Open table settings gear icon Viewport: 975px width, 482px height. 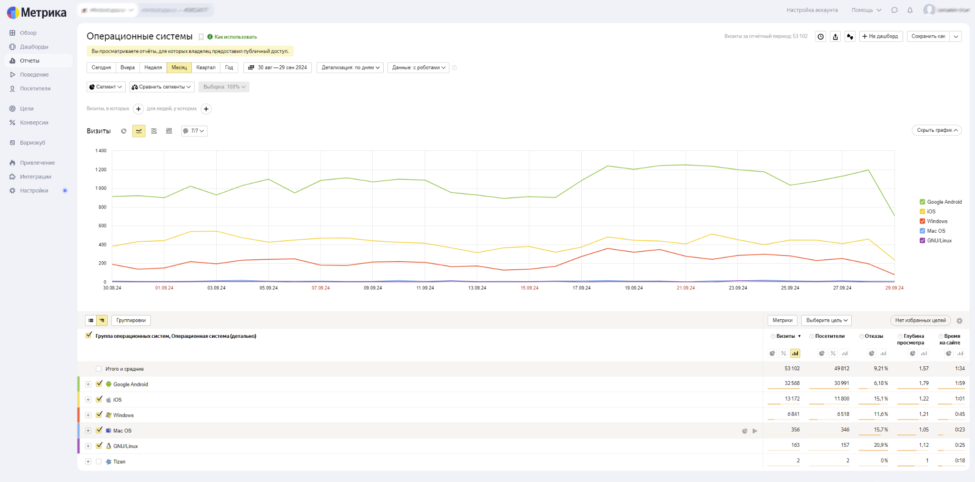(x=959, y=321)
